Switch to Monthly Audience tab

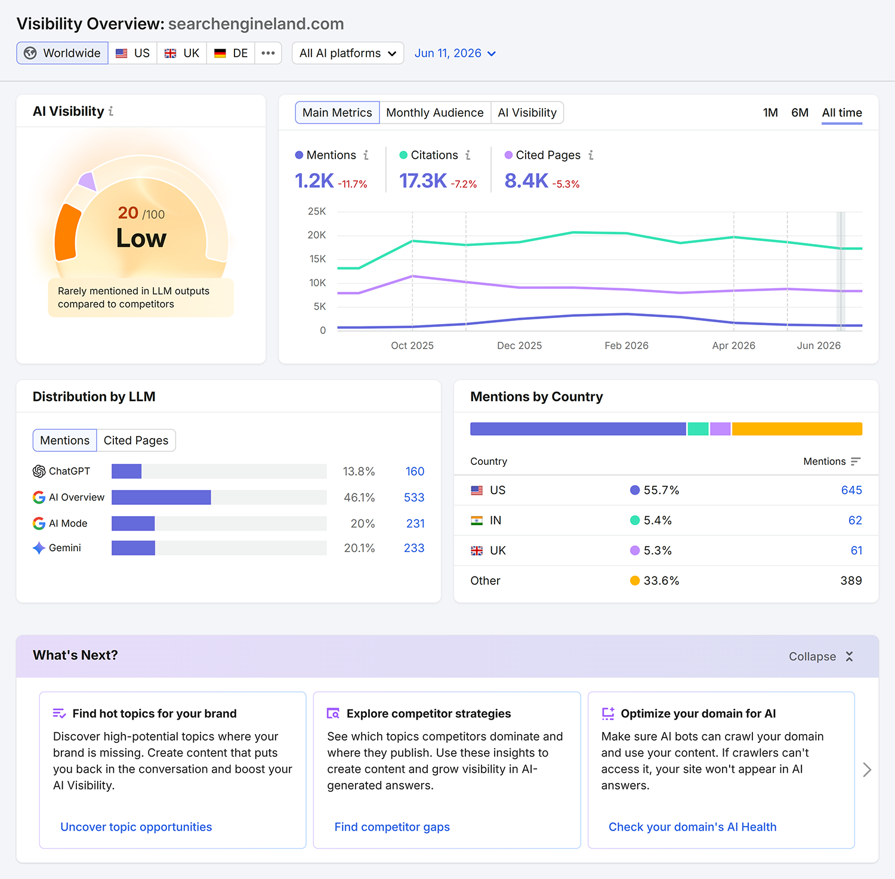point(435,113)
